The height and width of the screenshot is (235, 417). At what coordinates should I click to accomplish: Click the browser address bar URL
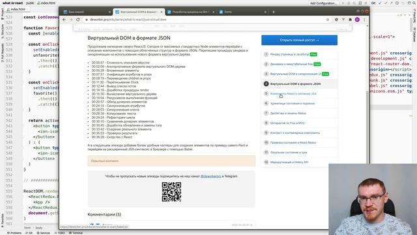click(128, 20)
